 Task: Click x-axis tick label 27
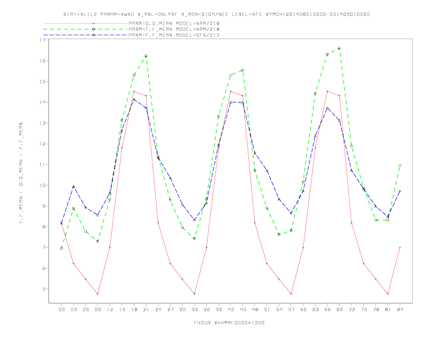170,309
